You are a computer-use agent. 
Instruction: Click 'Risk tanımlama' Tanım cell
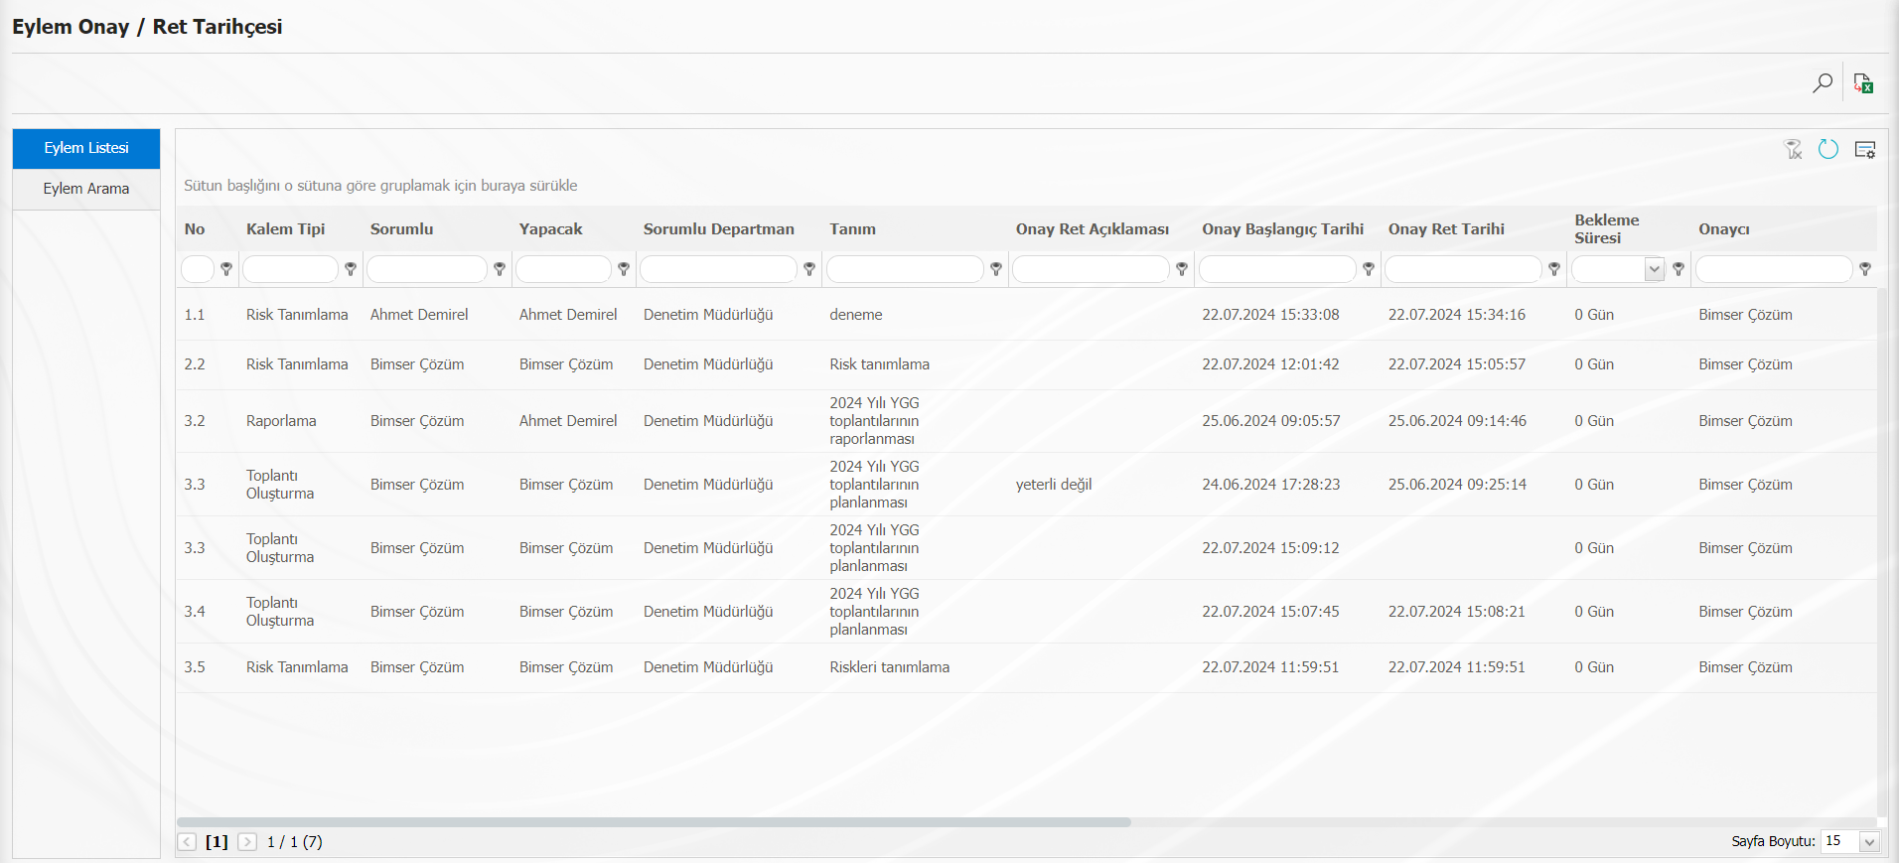880,364
